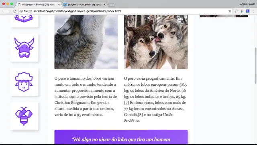The image size is (257, 145).
Task: Click the '[8]' reference after Canadá
Action: pos(140,114)
